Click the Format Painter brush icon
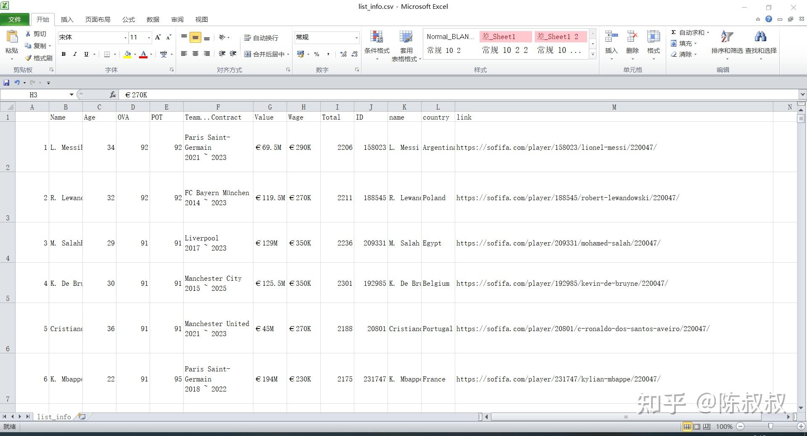807x436 pixels. point(28,58)
